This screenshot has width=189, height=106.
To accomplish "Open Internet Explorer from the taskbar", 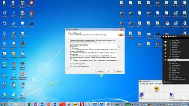I will tap(10, 104).
